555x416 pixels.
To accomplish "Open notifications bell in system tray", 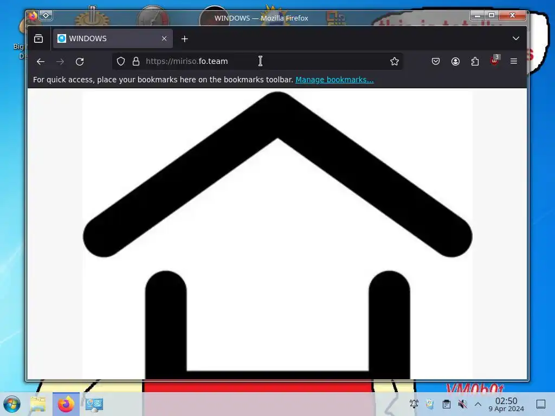I will tap(414, 404).
